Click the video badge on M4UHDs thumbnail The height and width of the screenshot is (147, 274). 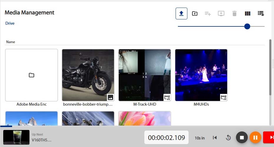click(224, 97)
